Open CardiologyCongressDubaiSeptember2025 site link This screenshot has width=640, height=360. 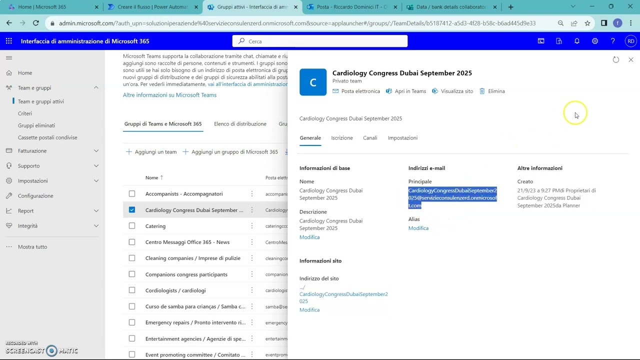click(343, 297)
